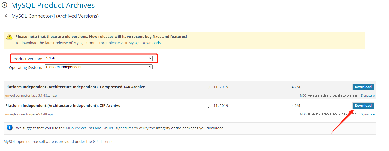The height and width of the screenshot is (151, 389).
Task: Download the Compressed TAR Archive
Action: click(363, 87)
